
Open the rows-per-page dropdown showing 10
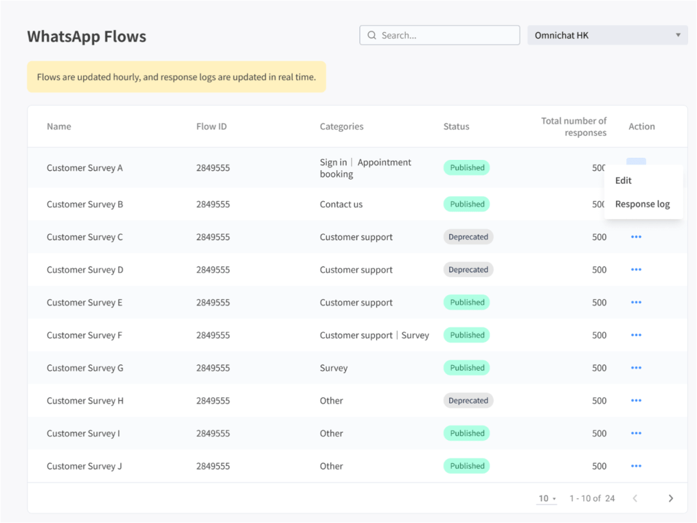(x=546, y=498)
